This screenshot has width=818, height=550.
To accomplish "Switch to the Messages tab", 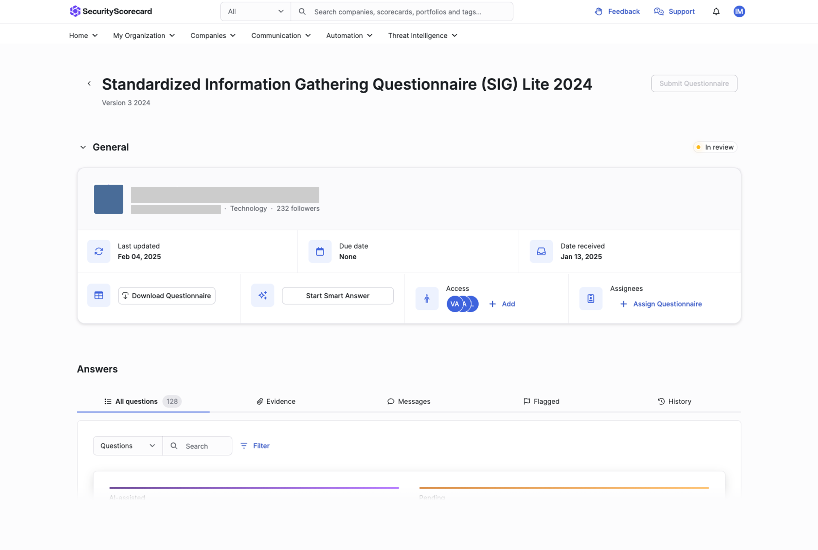I will tap(409, 401).
